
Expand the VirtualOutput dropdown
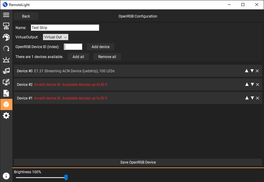click(x=56, y=37)
